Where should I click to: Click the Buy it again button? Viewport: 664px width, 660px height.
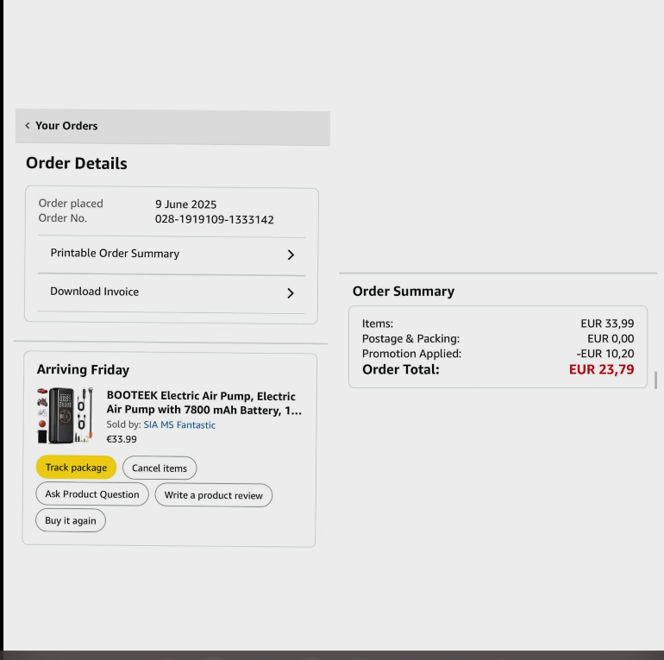click(71, 520)
